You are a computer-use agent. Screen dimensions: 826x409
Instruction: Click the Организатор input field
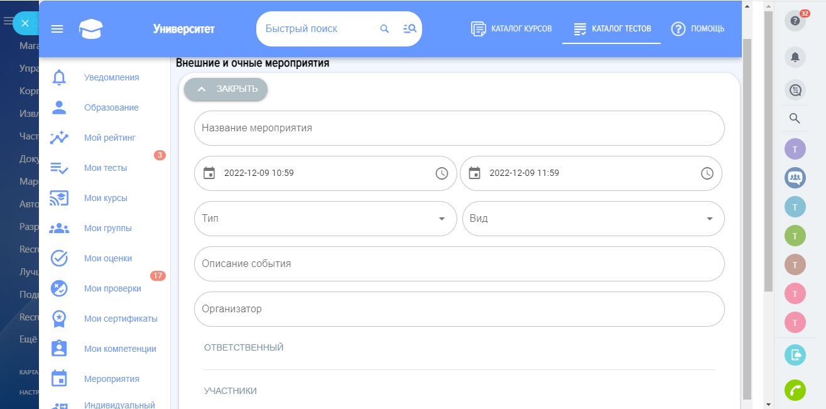(459, 309)
